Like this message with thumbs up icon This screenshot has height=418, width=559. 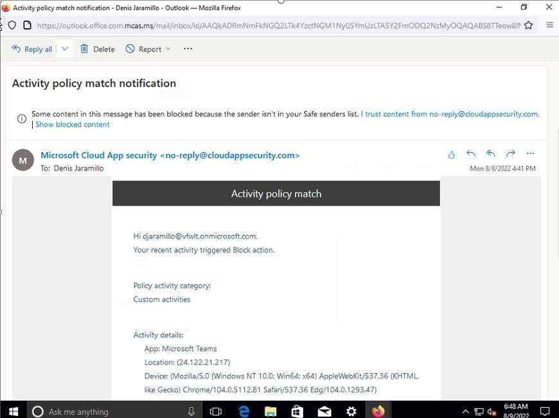(x=451, y=154)
